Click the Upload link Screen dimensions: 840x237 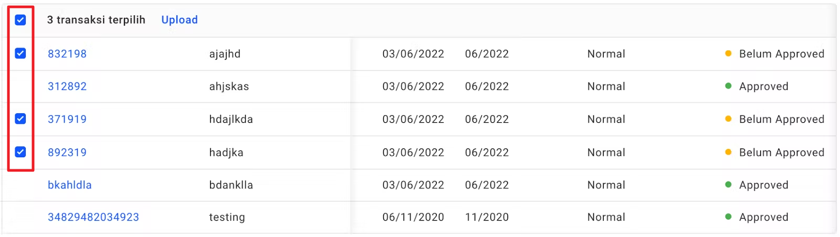click(x=180, y=20)
